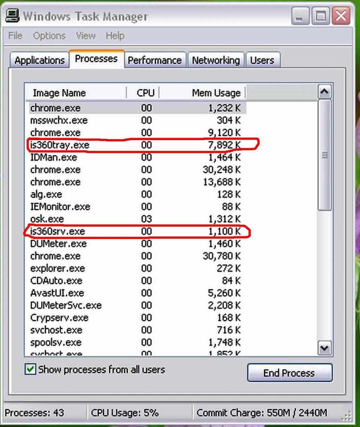Click the 7,892 K memory value
Image resolution: width=360 pixels, height=427 pixels.
tap(224, 145)
